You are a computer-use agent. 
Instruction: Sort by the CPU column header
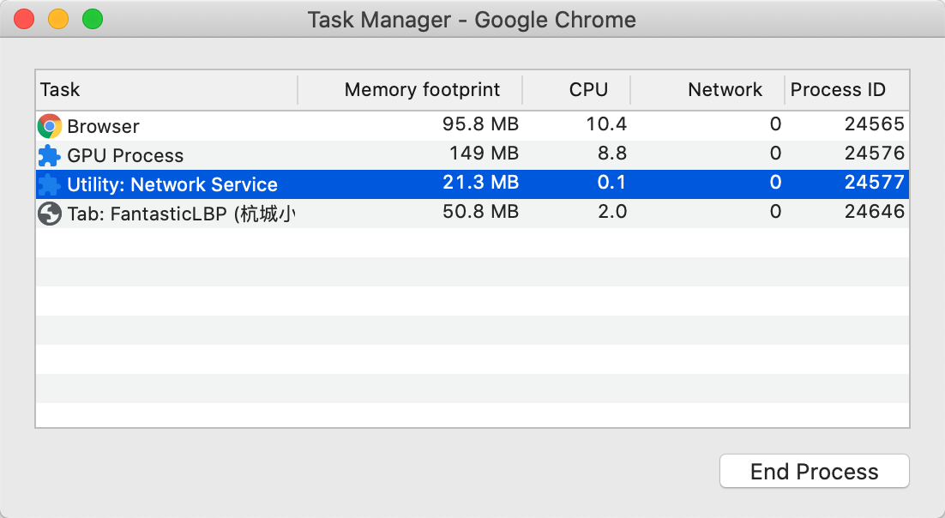coord(576,90)
